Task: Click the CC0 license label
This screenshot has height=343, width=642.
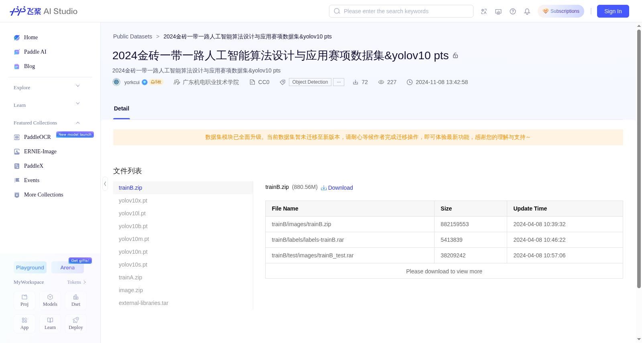Action: pos(264,82)
